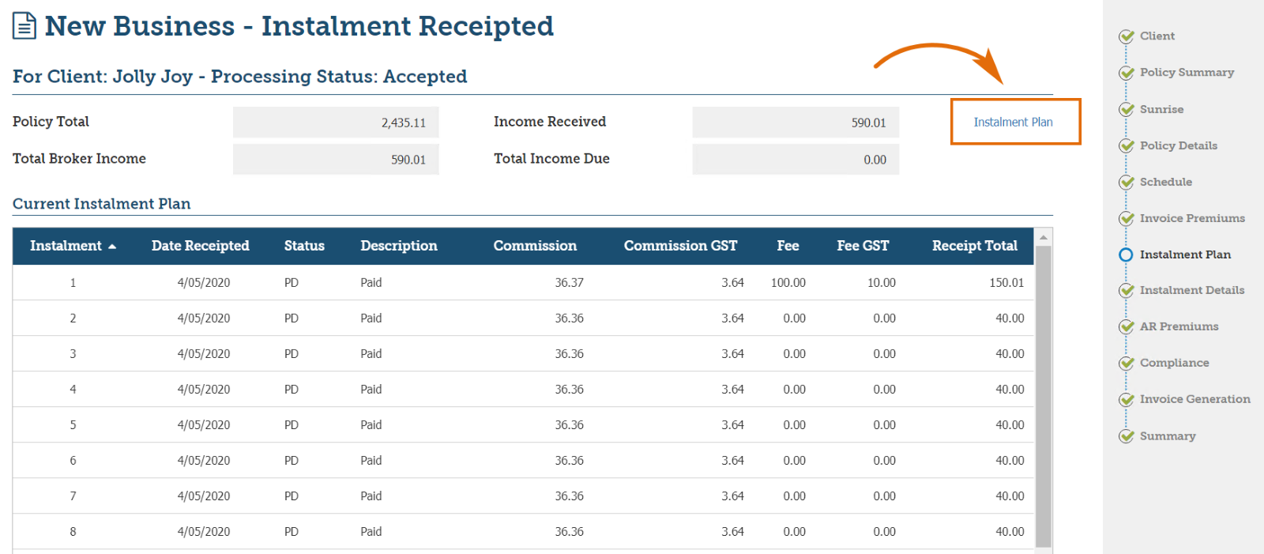Click the Invoice Premiums checkmark icon
The image size is (1264, 554).
click(x=1127, y=219)
